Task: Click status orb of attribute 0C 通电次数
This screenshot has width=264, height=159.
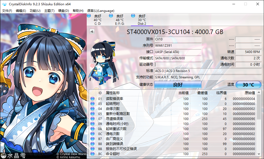Action: pyautogui.click(x=92, y=134)
